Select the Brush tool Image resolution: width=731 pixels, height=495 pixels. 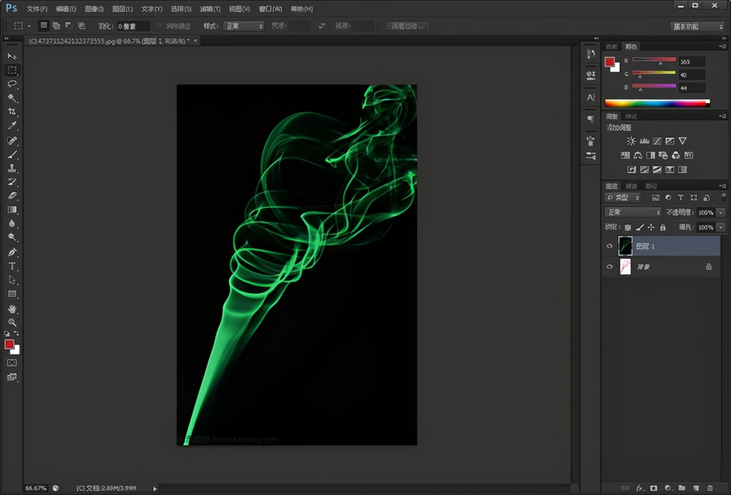point(11,154)
